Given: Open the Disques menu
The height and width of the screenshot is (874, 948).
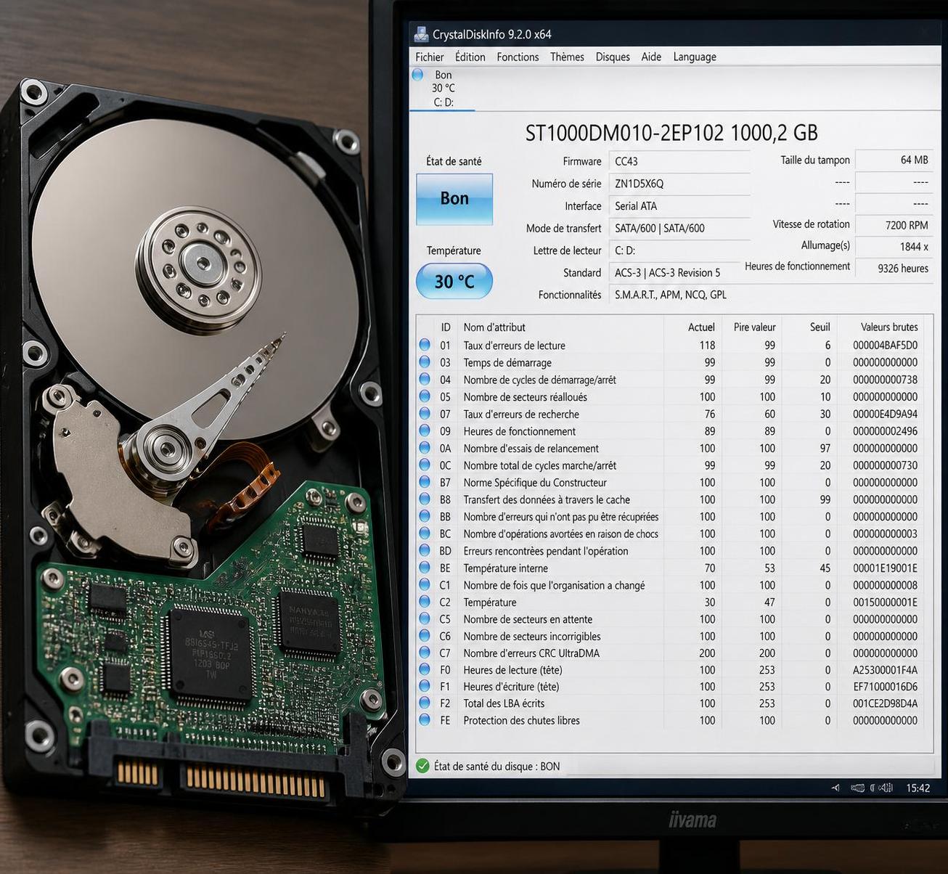Looking at the screenshot, I should click(x=613, y=57).
